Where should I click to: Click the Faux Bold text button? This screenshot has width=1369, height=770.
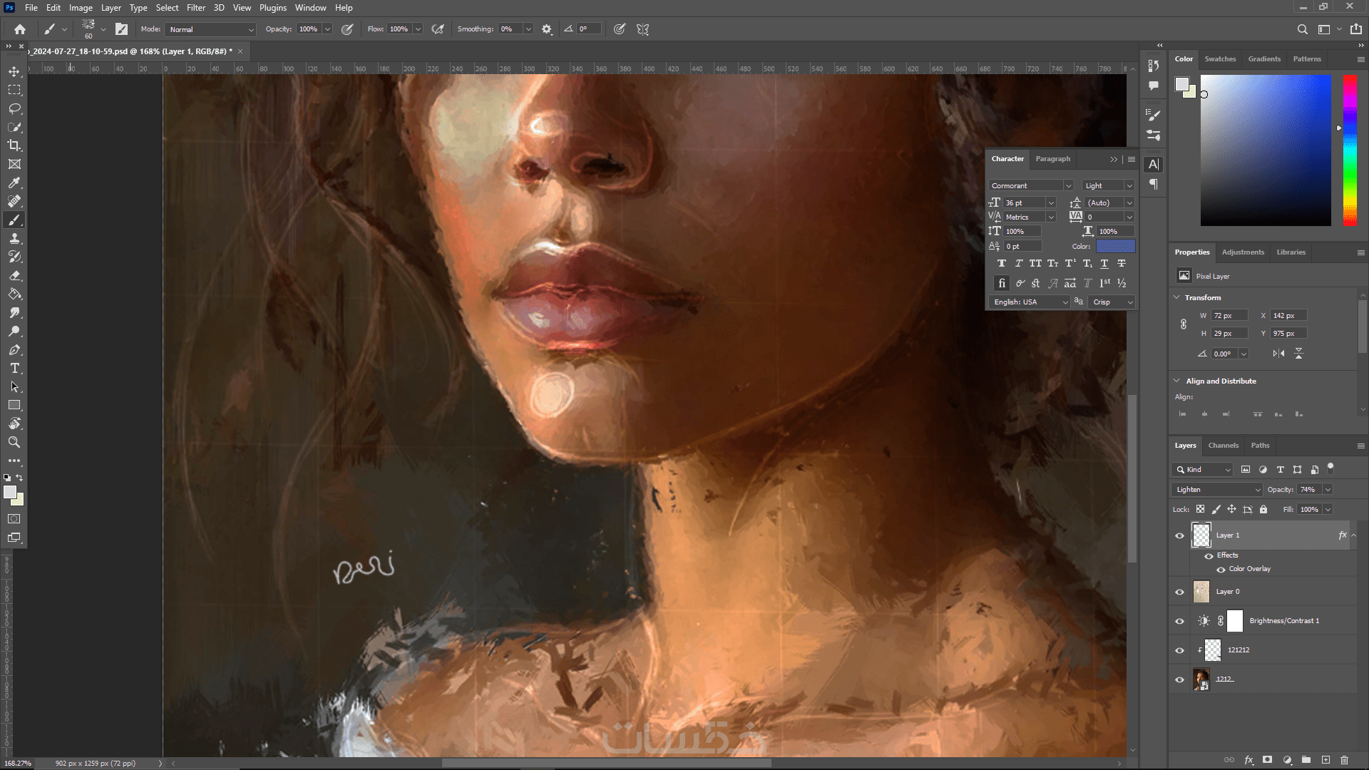tap(1001, 264)
